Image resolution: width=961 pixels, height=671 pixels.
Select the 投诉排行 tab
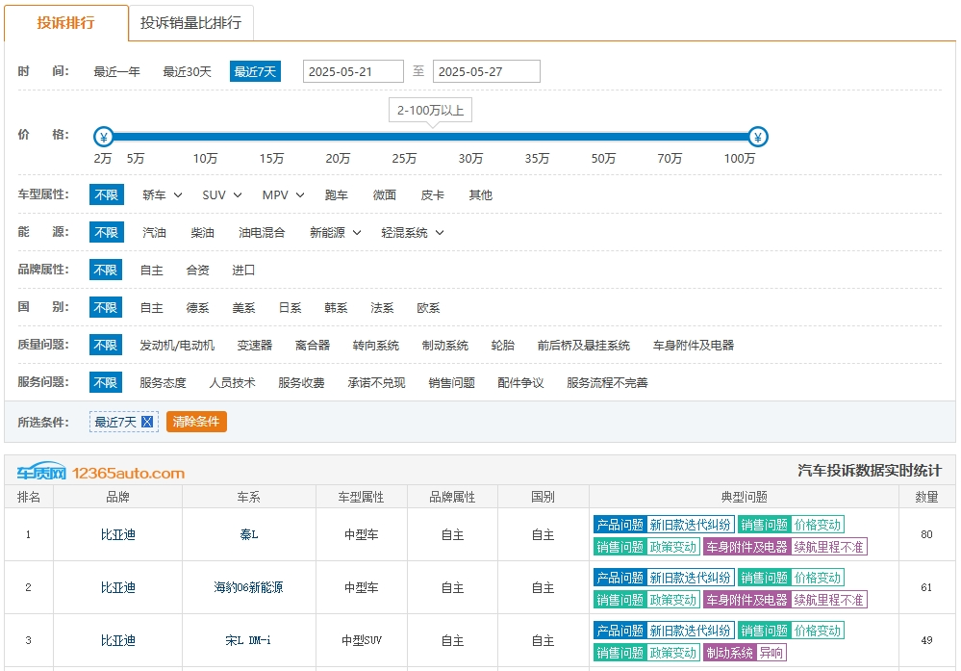tap(65, 23)
